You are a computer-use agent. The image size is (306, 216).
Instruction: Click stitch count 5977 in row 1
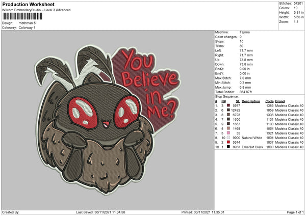[x=236, y=105]
